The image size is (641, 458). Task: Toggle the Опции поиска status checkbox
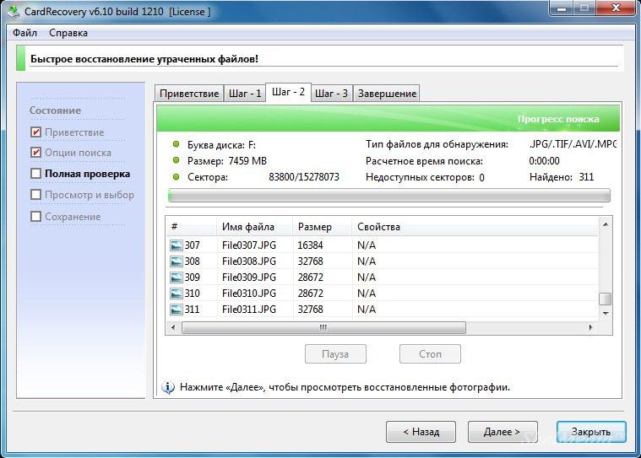point(36,153)
